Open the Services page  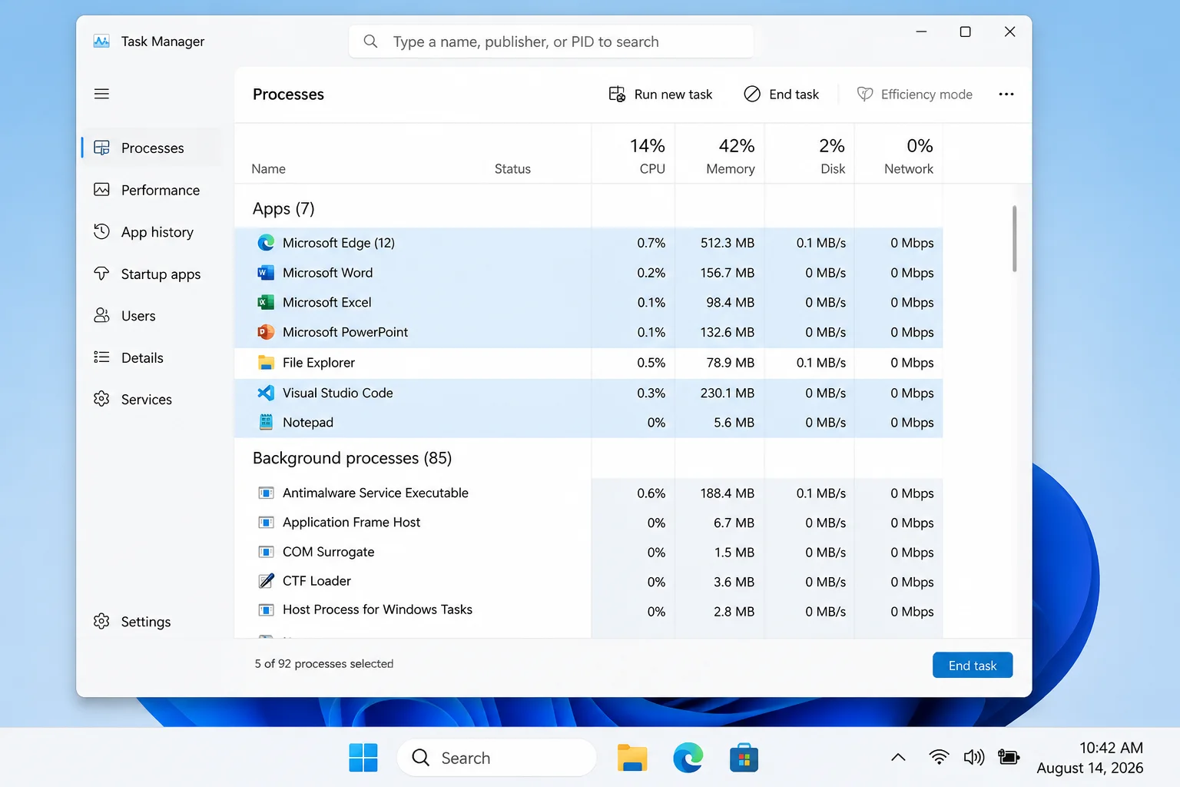click(151, 399)
